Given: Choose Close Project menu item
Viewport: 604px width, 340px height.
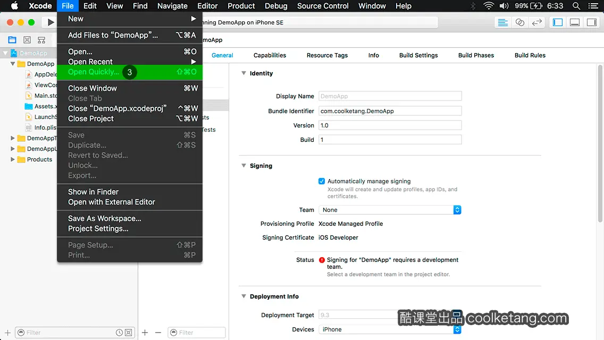Looking at the screenshot, I should point(129,118).
